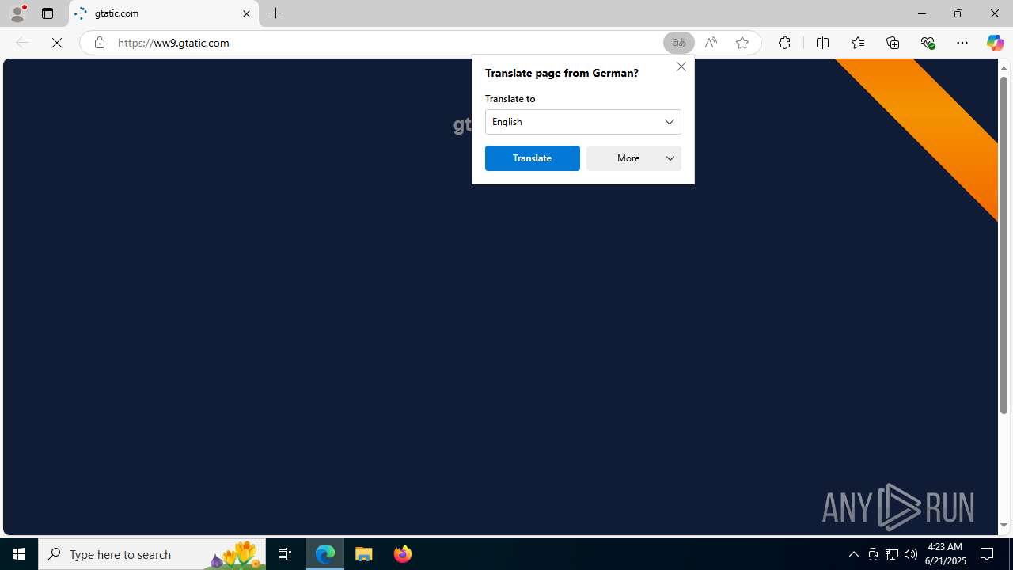Image resolution: width=1013 pixels, height=570 pixels.
Task: Open File Explorer from the taskbar
Action: pos(364,554)
